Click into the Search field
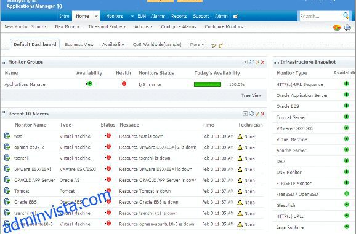This screenshot has height=234, width=356. click(x=321, y=17)
